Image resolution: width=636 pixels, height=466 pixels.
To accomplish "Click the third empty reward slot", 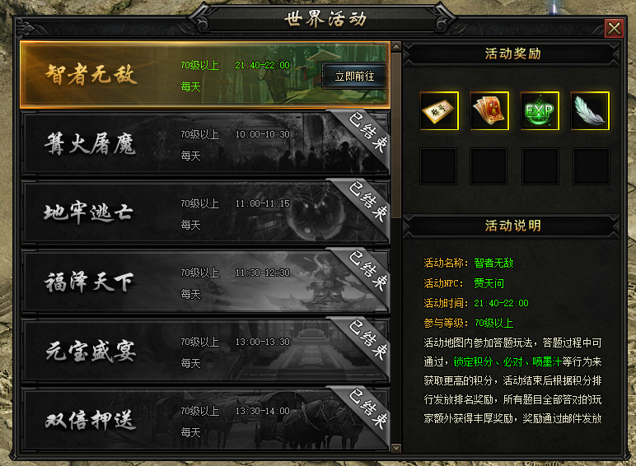I will (x=540, y=166).
